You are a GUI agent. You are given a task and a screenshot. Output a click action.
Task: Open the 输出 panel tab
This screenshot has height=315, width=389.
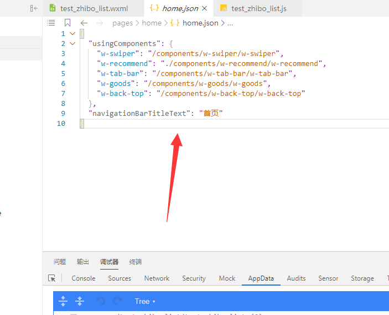[x=83, y=262]
